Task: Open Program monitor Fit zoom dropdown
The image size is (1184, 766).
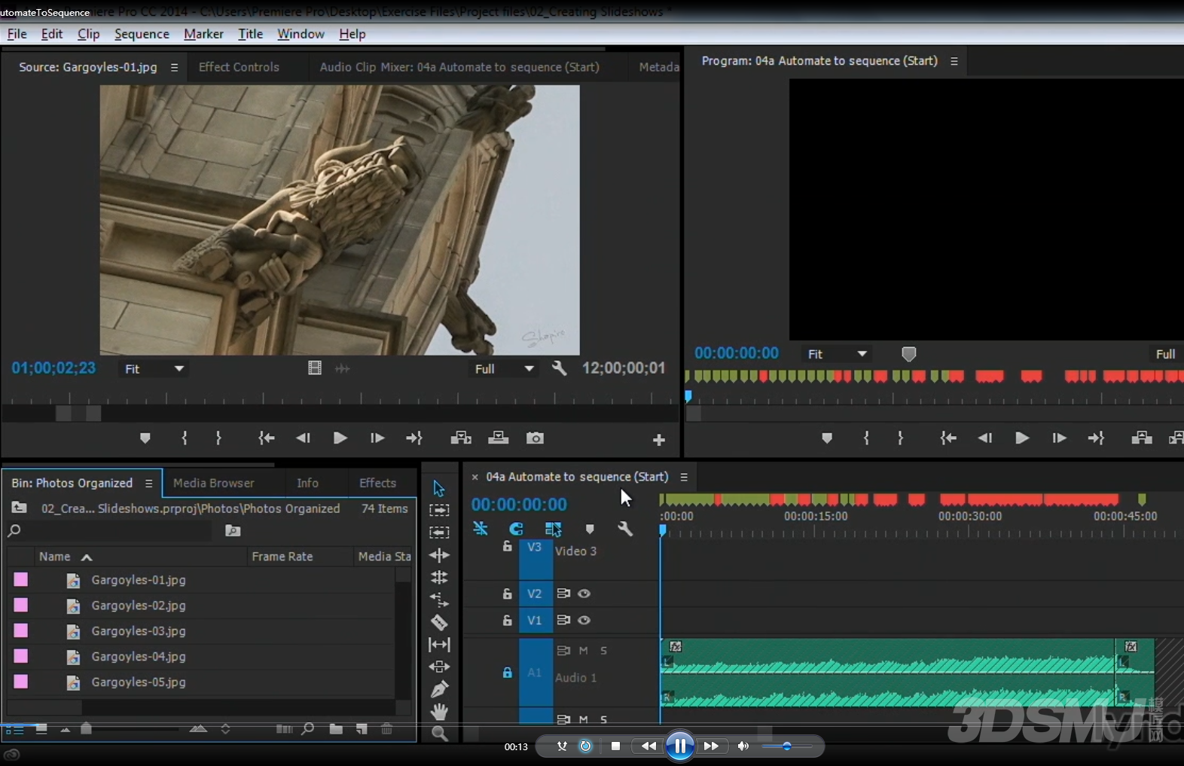Action: (x=836, y=354)
